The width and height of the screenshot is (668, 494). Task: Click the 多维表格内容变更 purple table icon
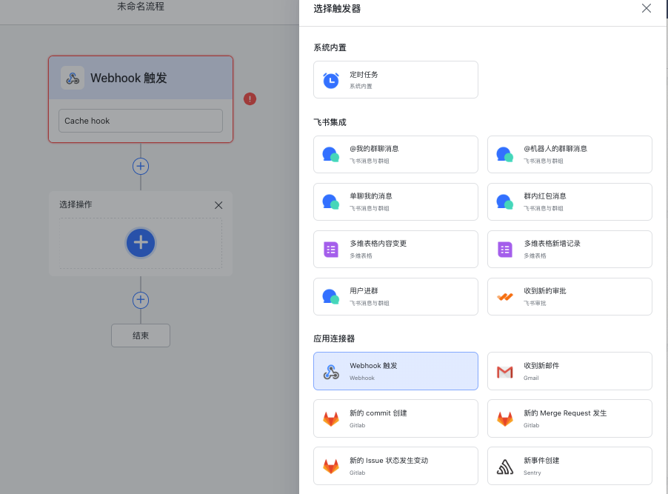click(x=331, y=250)
